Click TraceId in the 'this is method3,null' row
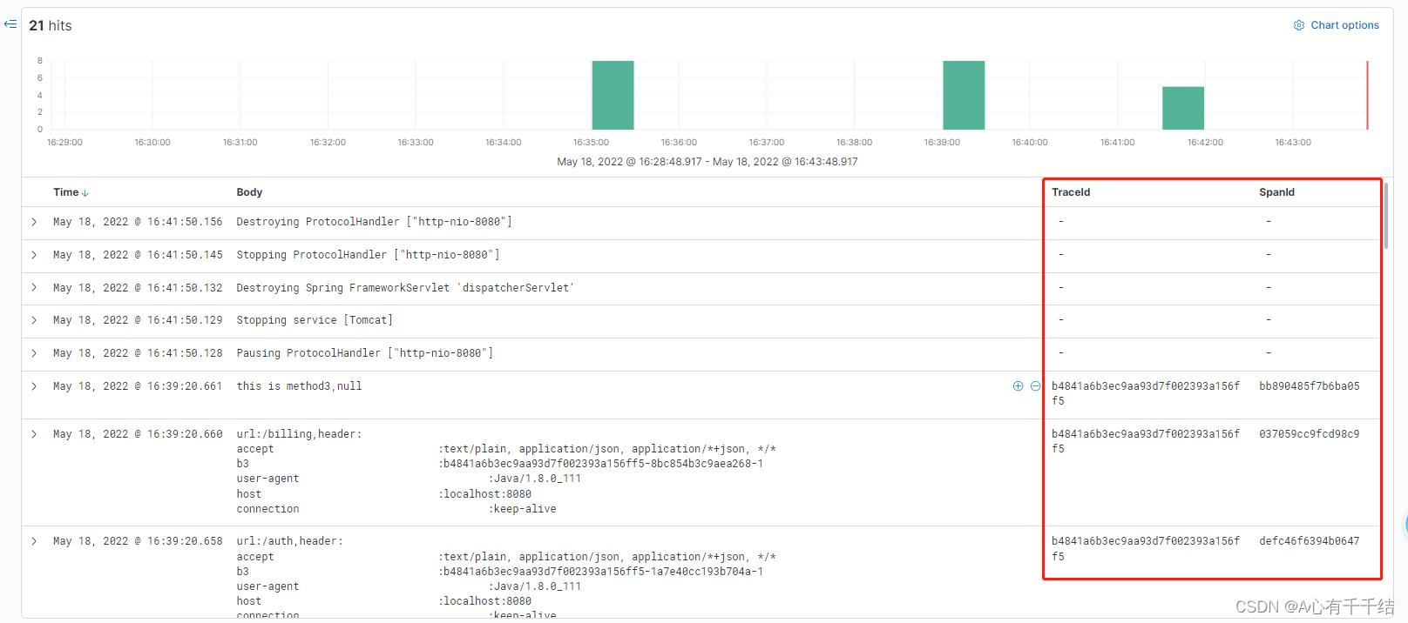Screen dimensions: 1408x623 (1146, 393)
